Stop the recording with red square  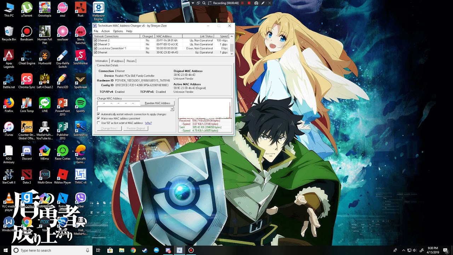[x=249, y=3]
